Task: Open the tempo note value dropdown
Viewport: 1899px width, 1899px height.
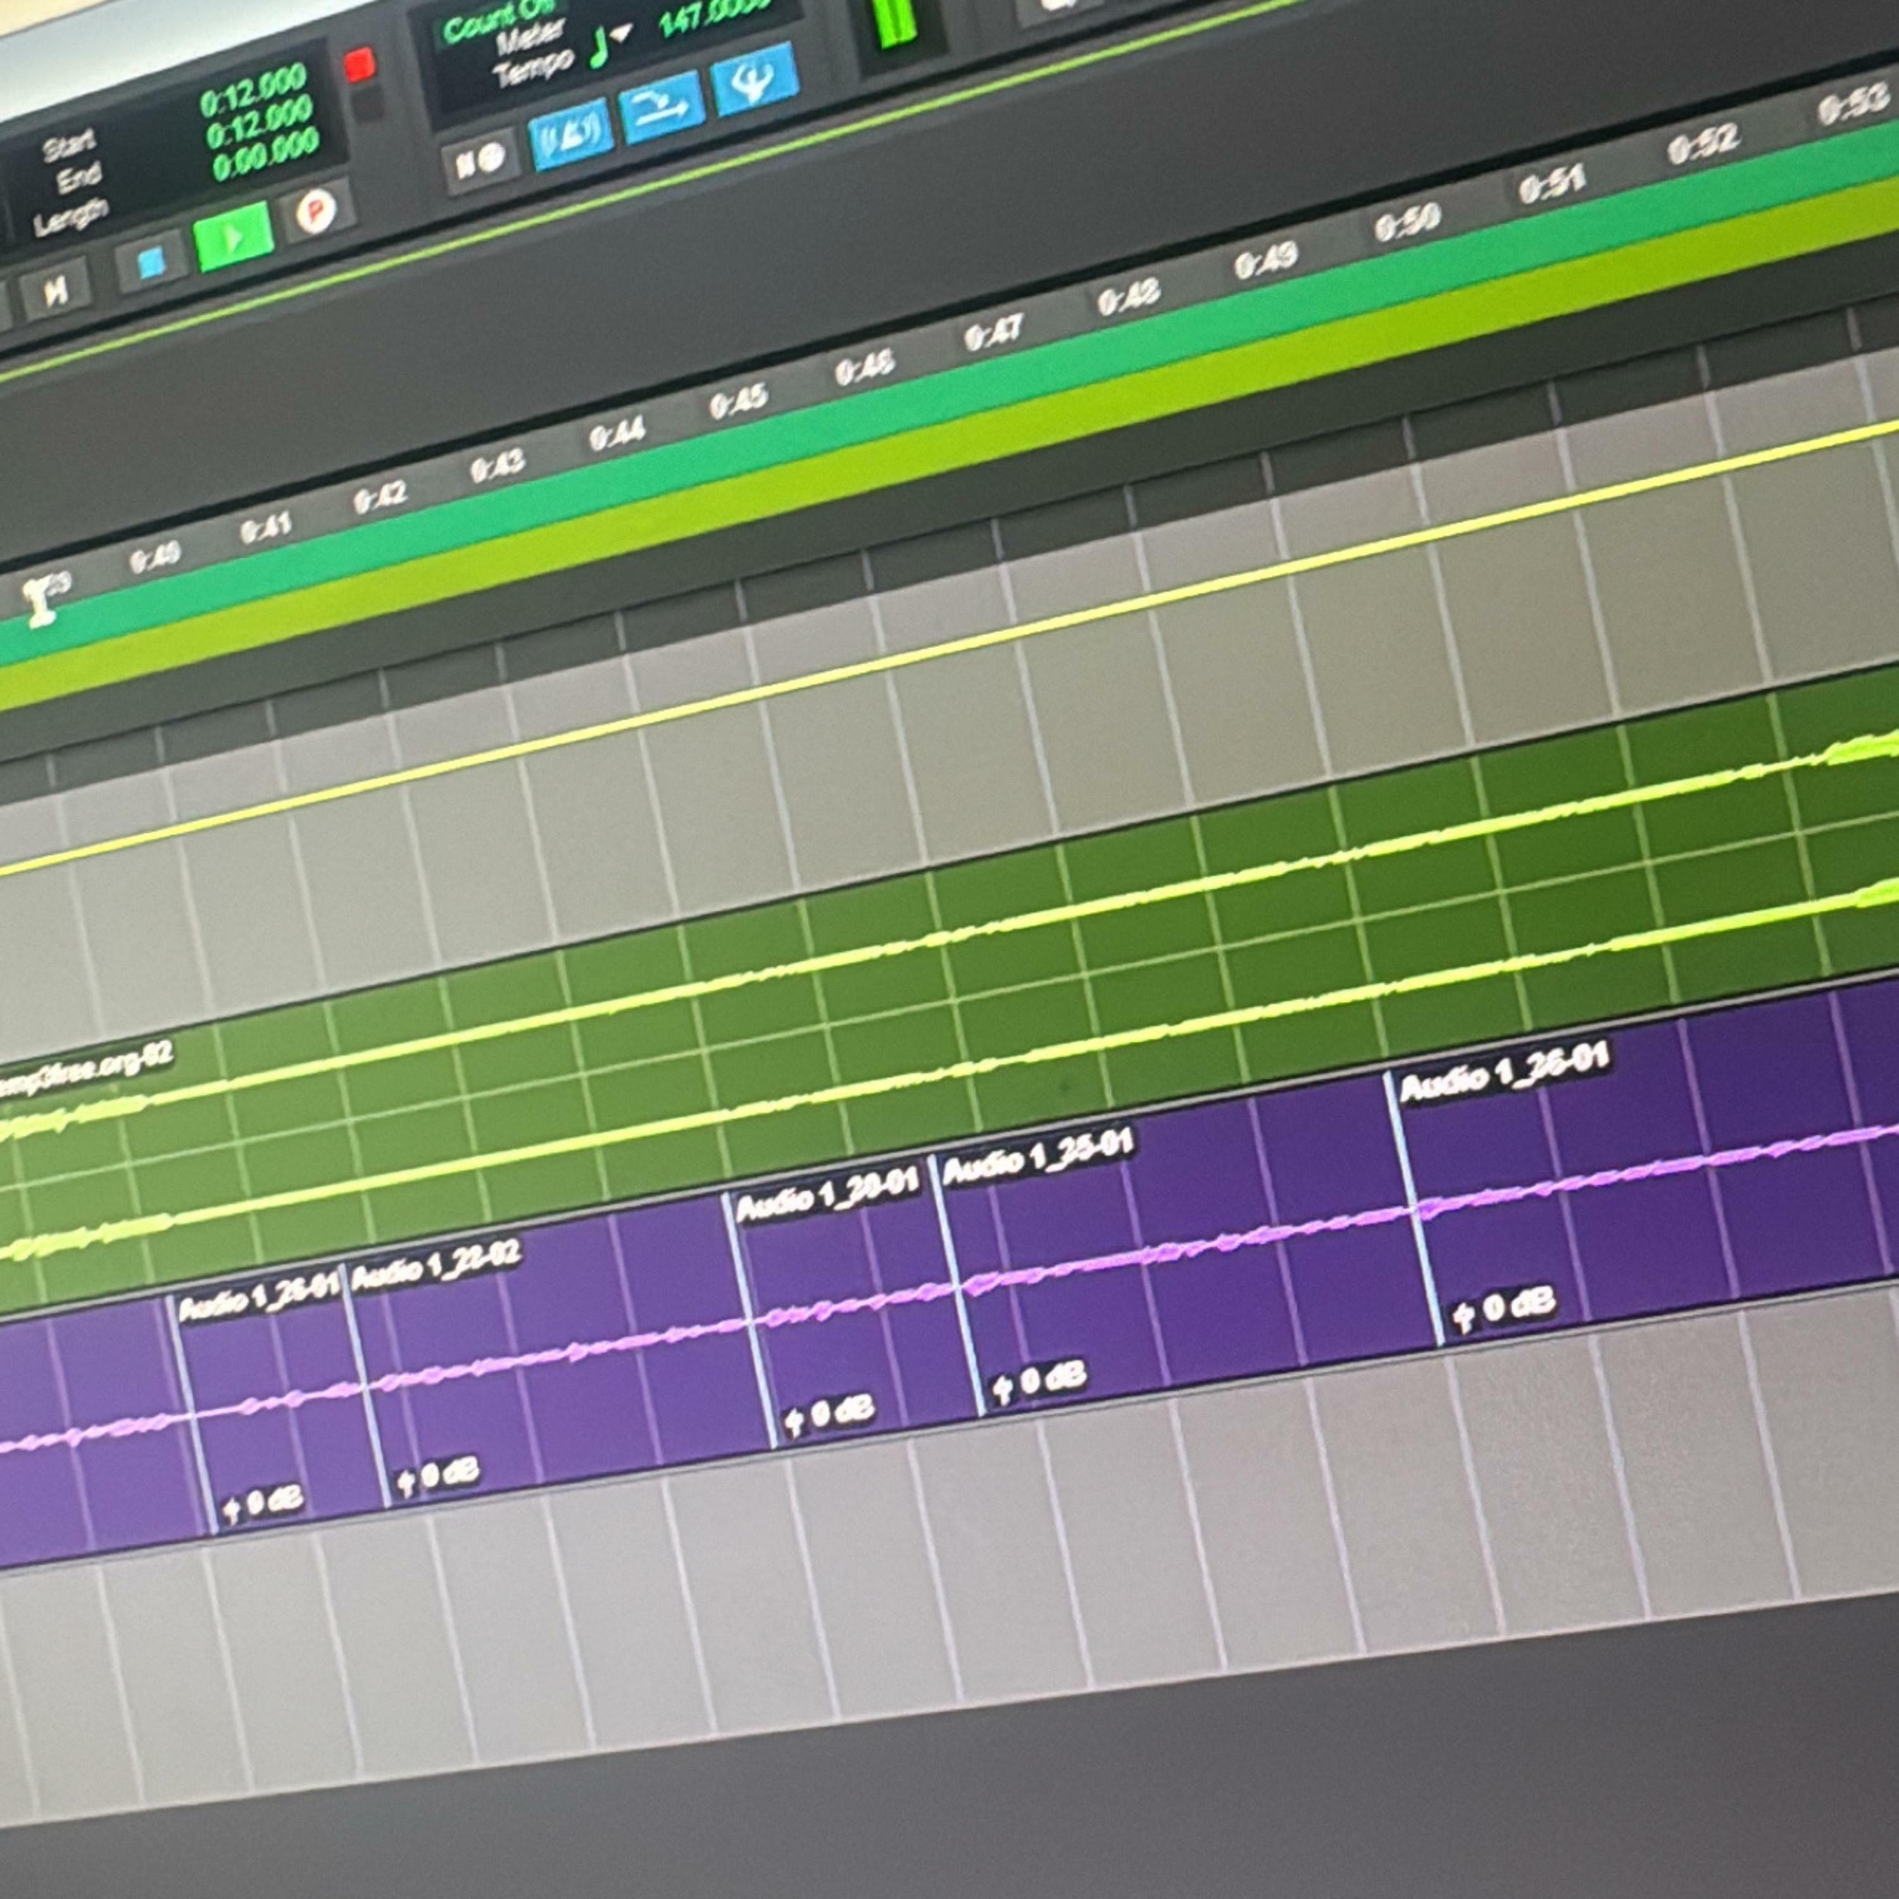Action: 620,34
